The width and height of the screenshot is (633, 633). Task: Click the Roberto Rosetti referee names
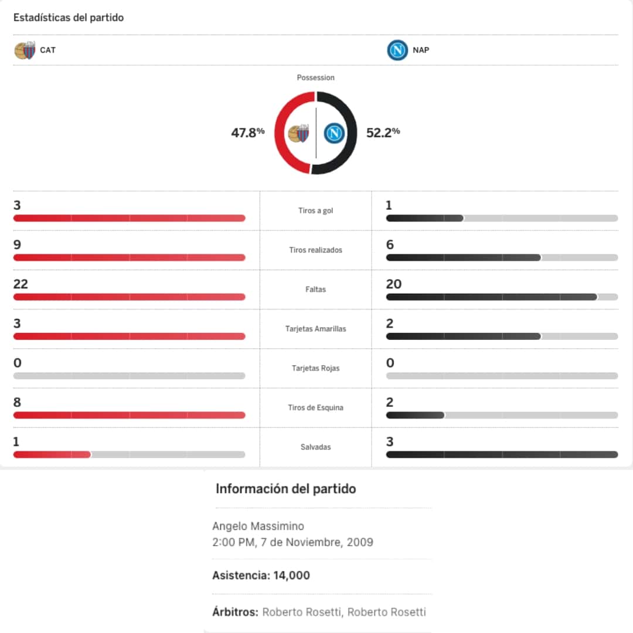tap(343, 612)
